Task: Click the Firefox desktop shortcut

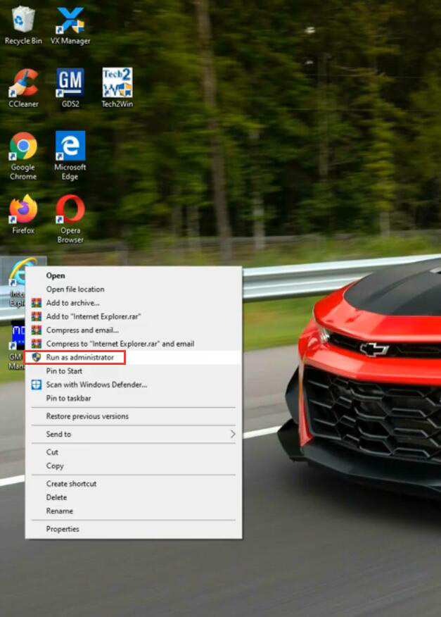Action: 23,211
